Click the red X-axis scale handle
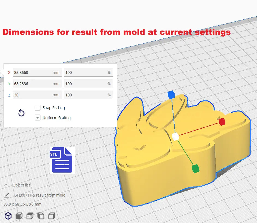The height and width of the screenshot is (223, 257). (222, 122)
